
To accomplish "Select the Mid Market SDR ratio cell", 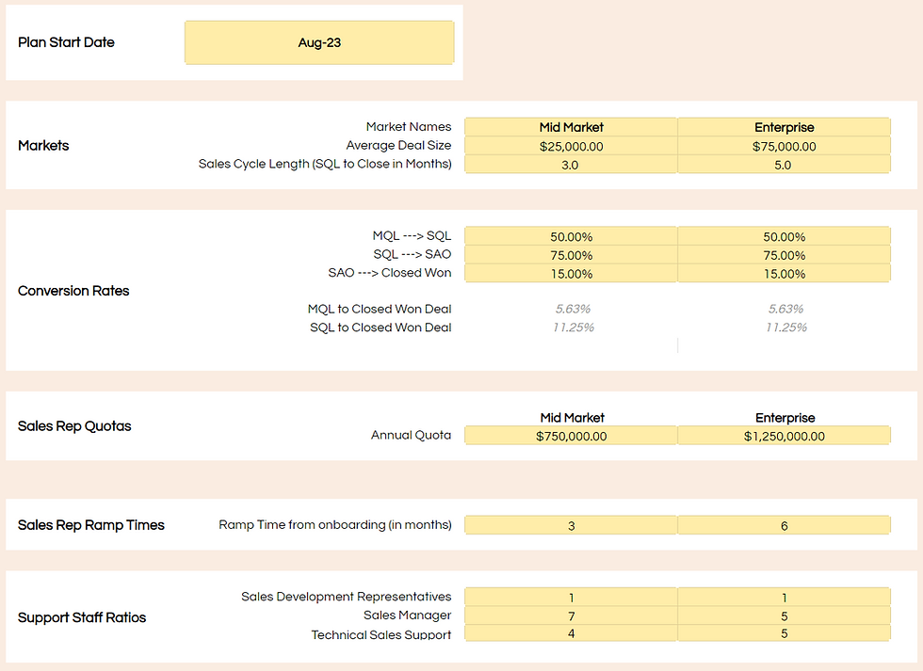I will click(571, 597).
